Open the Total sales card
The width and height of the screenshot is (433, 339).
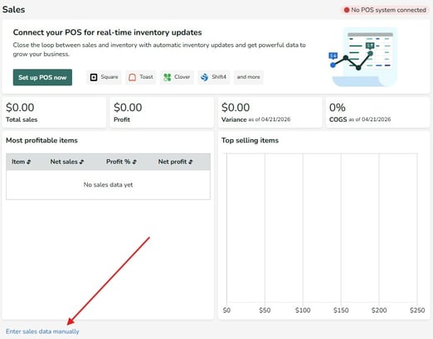(54, 112)
